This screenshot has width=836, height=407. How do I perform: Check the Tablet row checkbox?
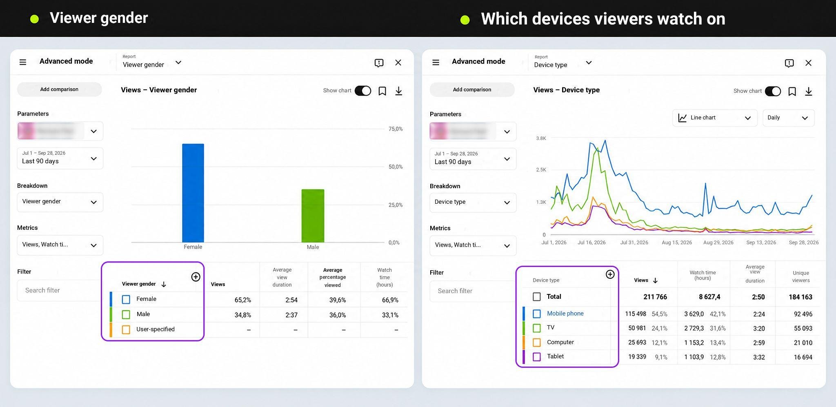pos(537,357)
